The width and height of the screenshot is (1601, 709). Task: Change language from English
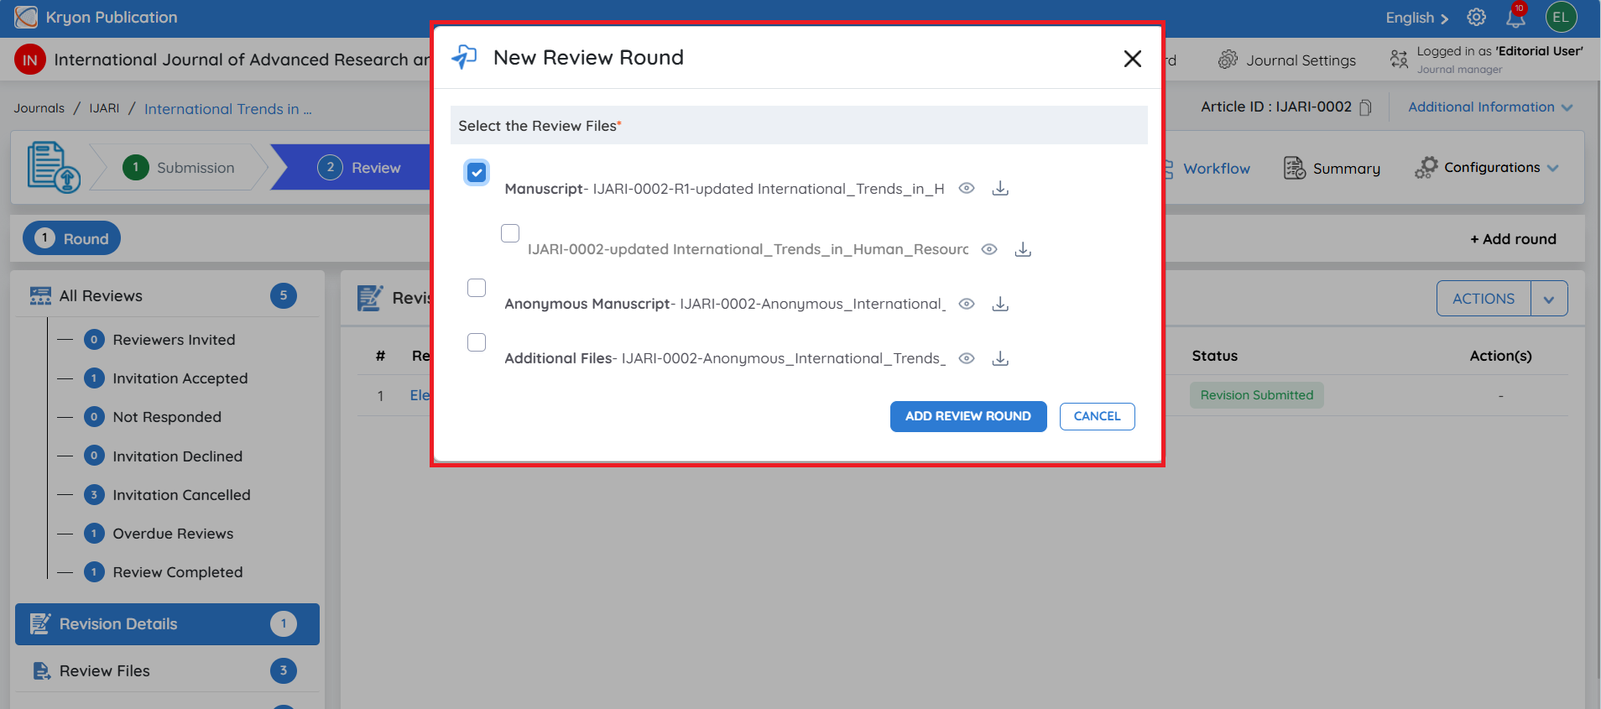pos(1416,18)
